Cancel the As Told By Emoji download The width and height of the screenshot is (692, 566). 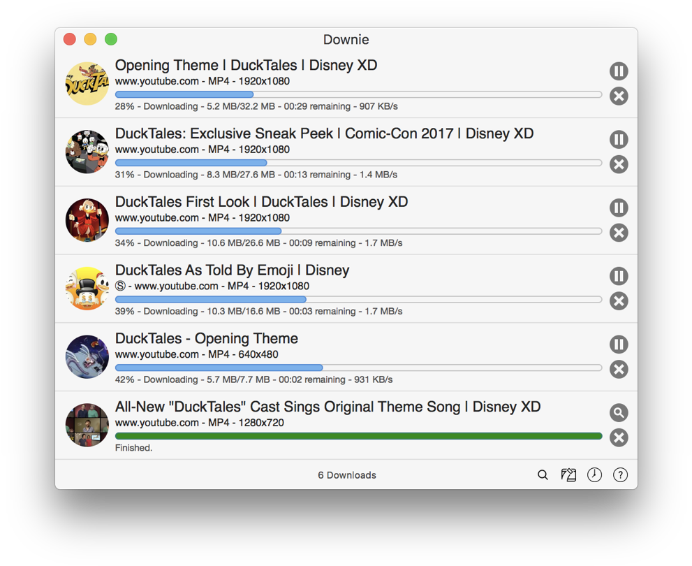coord(618,301)
